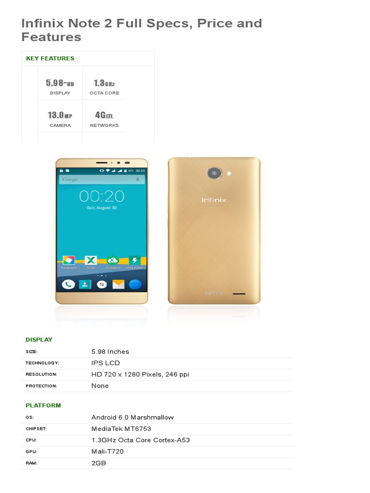The width and height of the screenshot is (370, 493).
Task: Click the PLATFORM section heading
Action: pyautogui.click(x=43, y=405)
